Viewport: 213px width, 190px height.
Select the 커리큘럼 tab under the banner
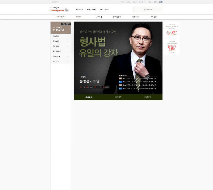118,97
